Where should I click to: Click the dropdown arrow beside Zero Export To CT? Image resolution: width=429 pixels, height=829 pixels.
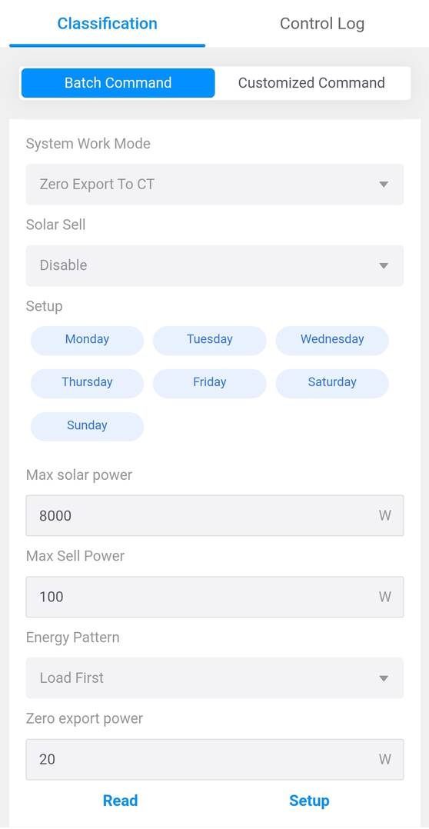click(x=384, y=185)
